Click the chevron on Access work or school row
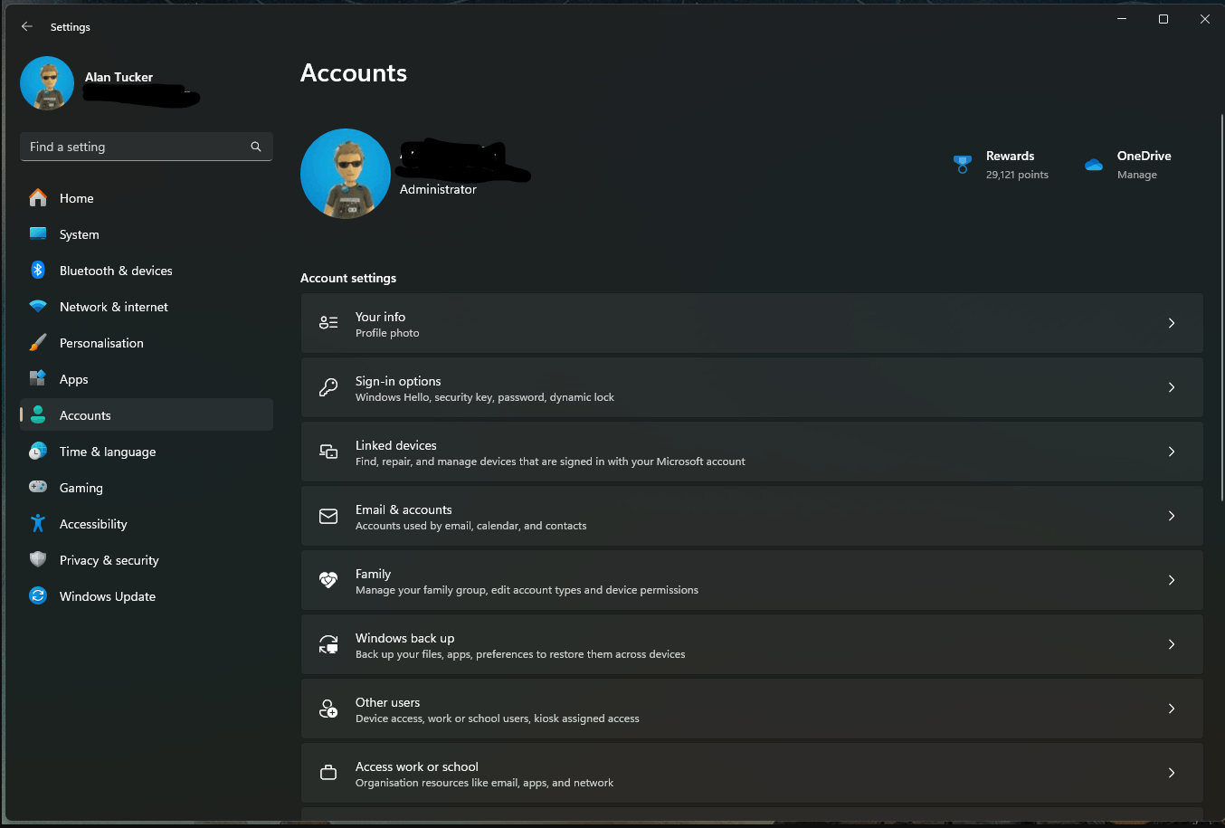The height and width of the screenshot is (828, 1225). [x=1172, y=773]
